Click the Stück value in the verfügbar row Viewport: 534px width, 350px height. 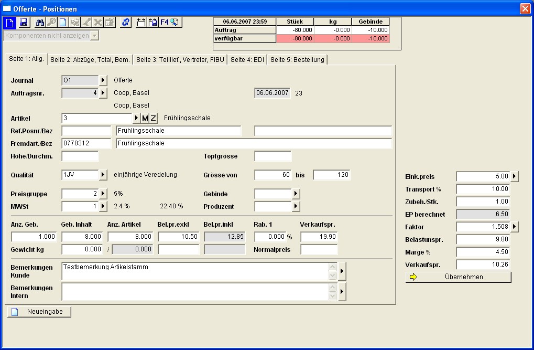click(295, 38)
